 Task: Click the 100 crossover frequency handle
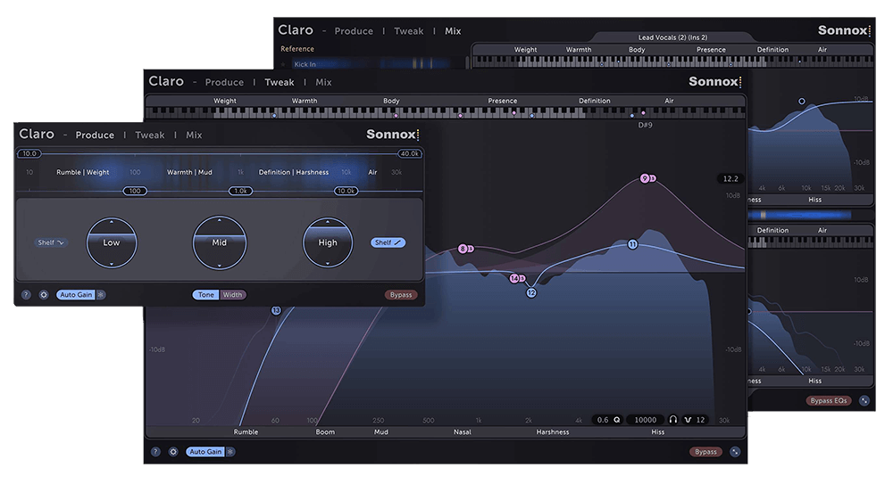pos(135,191)
